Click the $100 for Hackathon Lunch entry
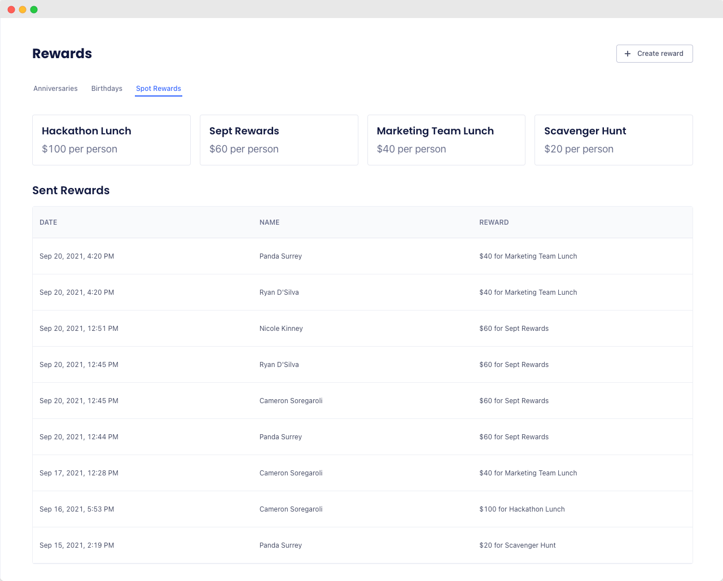The image size is (723, 581). point(522,509)
